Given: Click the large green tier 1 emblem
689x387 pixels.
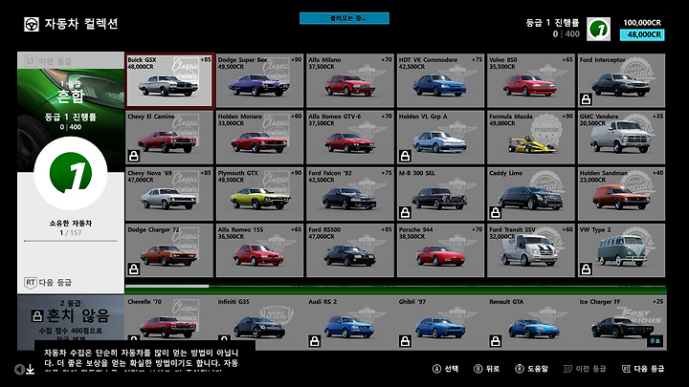Looking at the screenshot, I should [x=71, y=173].
